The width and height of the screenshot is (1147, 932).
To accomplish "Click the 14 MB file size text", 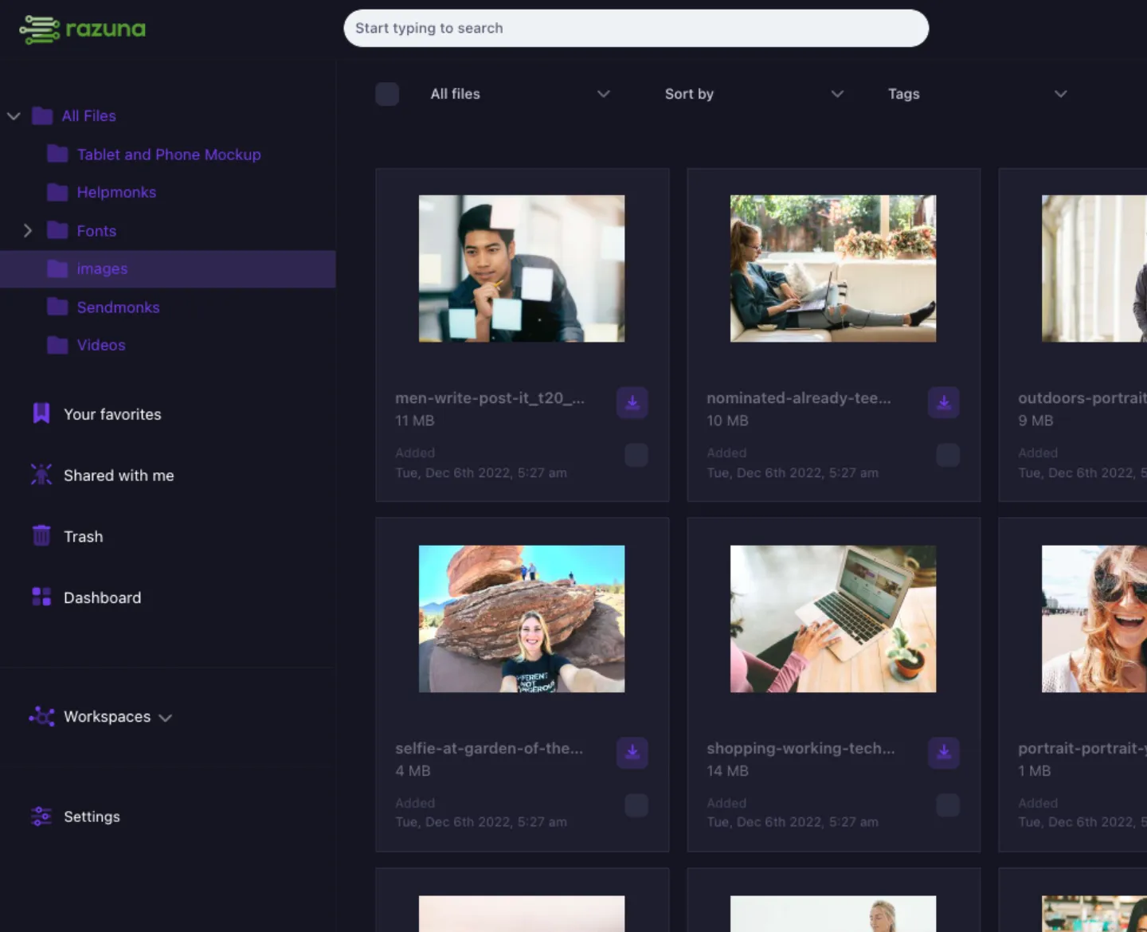I will coord(727,771).
